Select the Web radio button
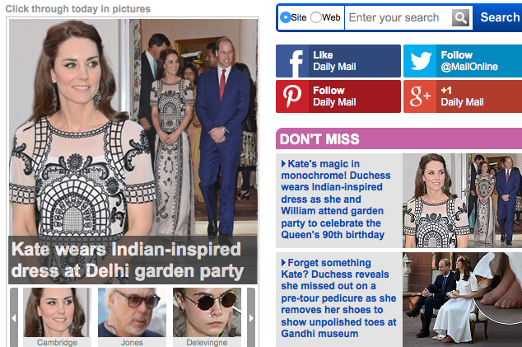This screenshot has height=347, width=522. pos(316,17)
